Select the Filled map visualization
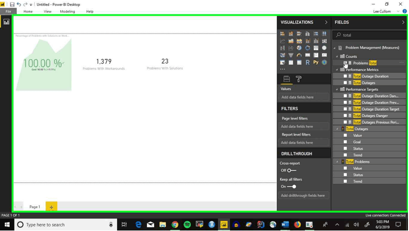Screen dimensions: 409x231 283,55
